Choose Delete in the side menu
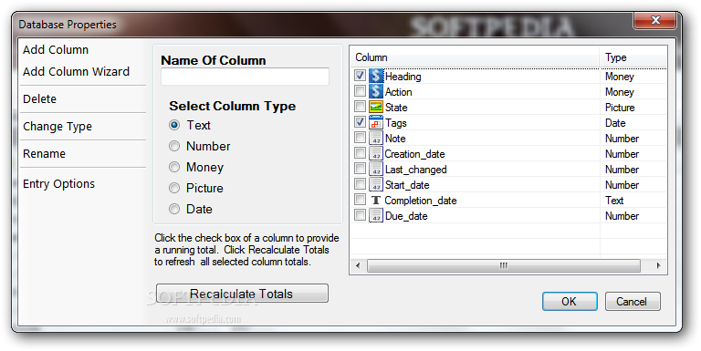 click(x=40, y=98)
